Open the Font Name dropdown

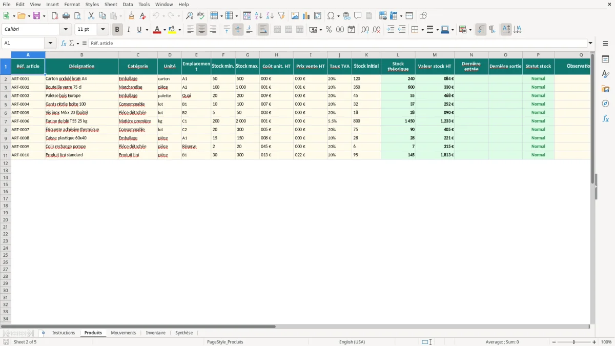(x=66, y=30)
